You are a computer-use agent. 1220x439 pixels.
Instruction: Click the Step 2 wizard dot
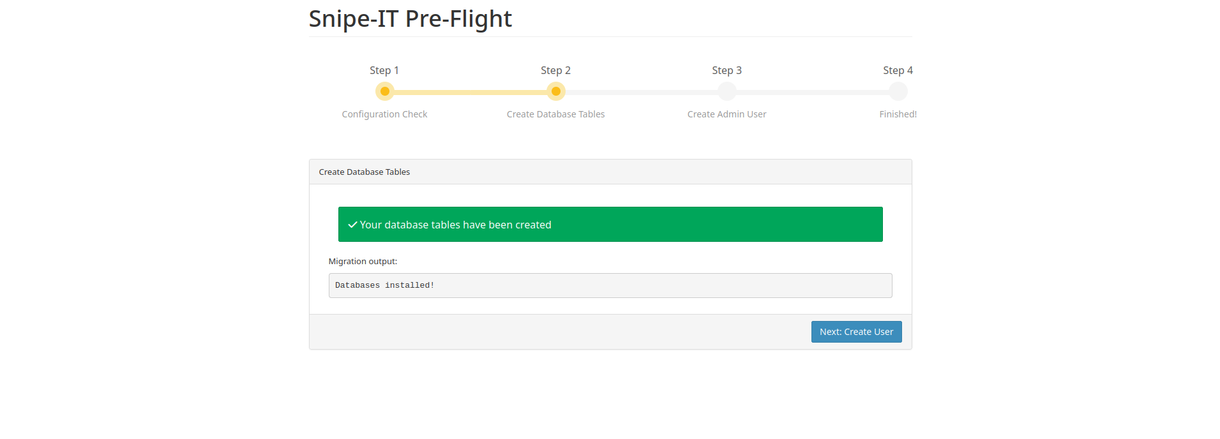click(555, 91)
